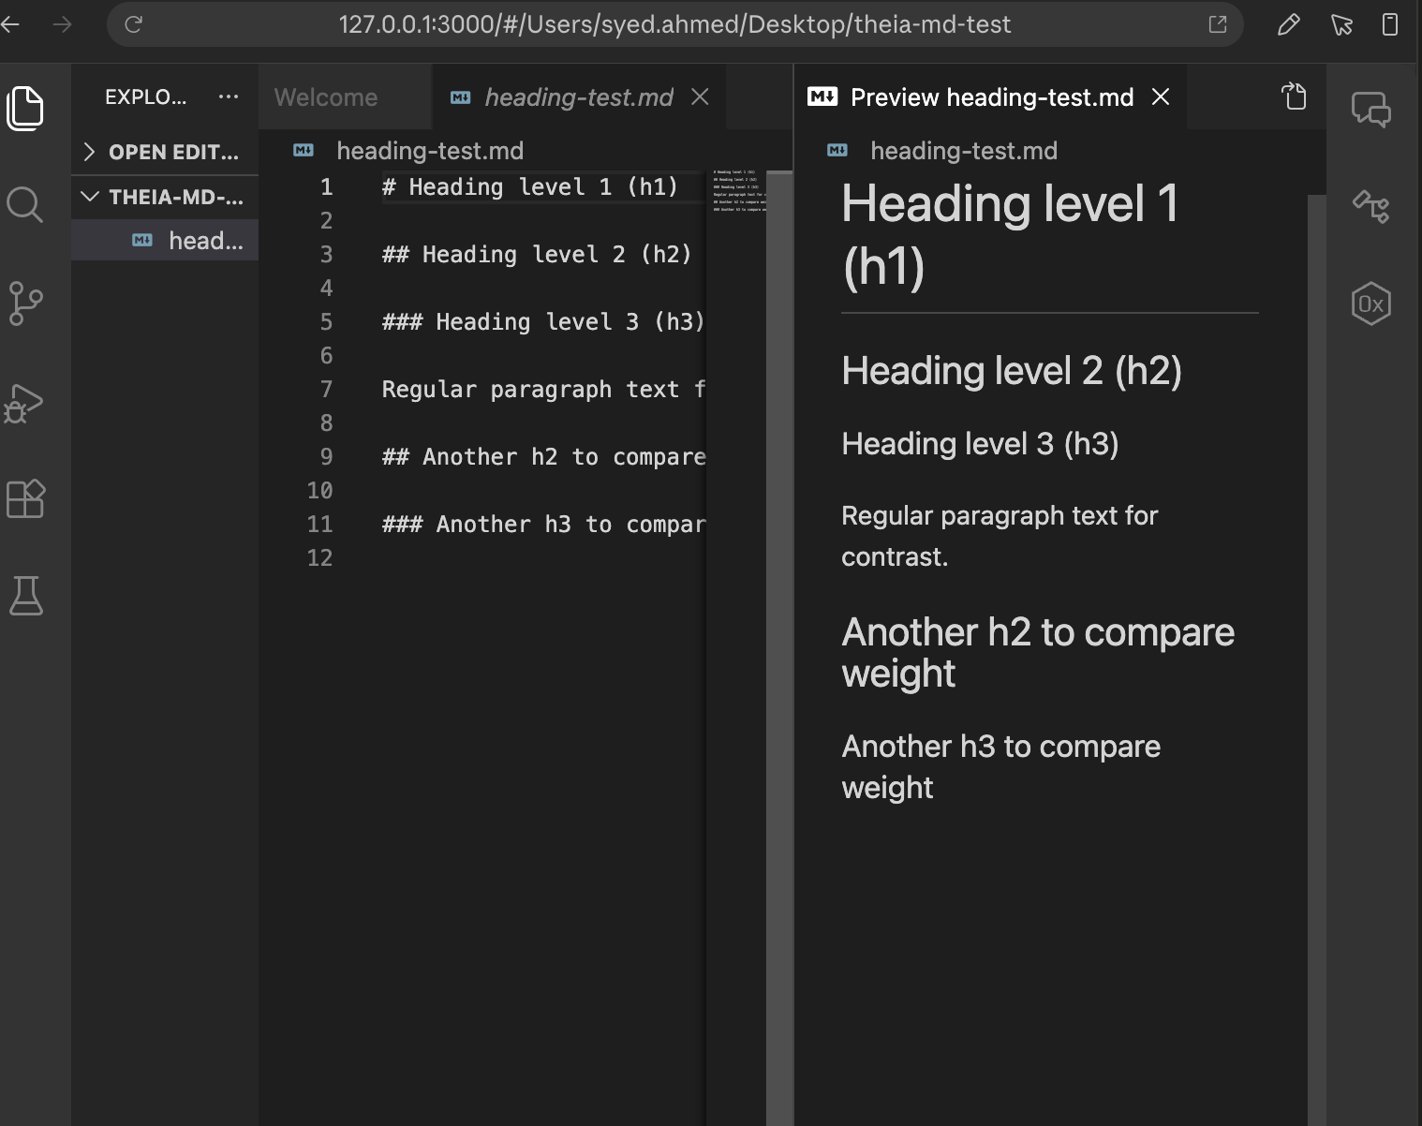The image size is (1422, 1126).
Task: Click line 3 '## Heading level 2 (h2)'
Action: (537, 255)
